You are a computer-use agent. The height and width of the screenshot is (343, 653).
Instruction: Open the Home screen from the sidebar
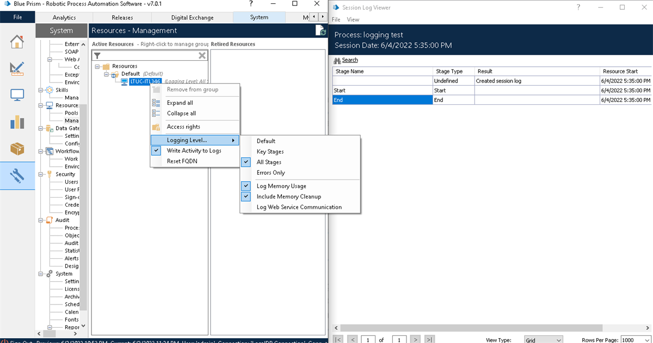18,41
